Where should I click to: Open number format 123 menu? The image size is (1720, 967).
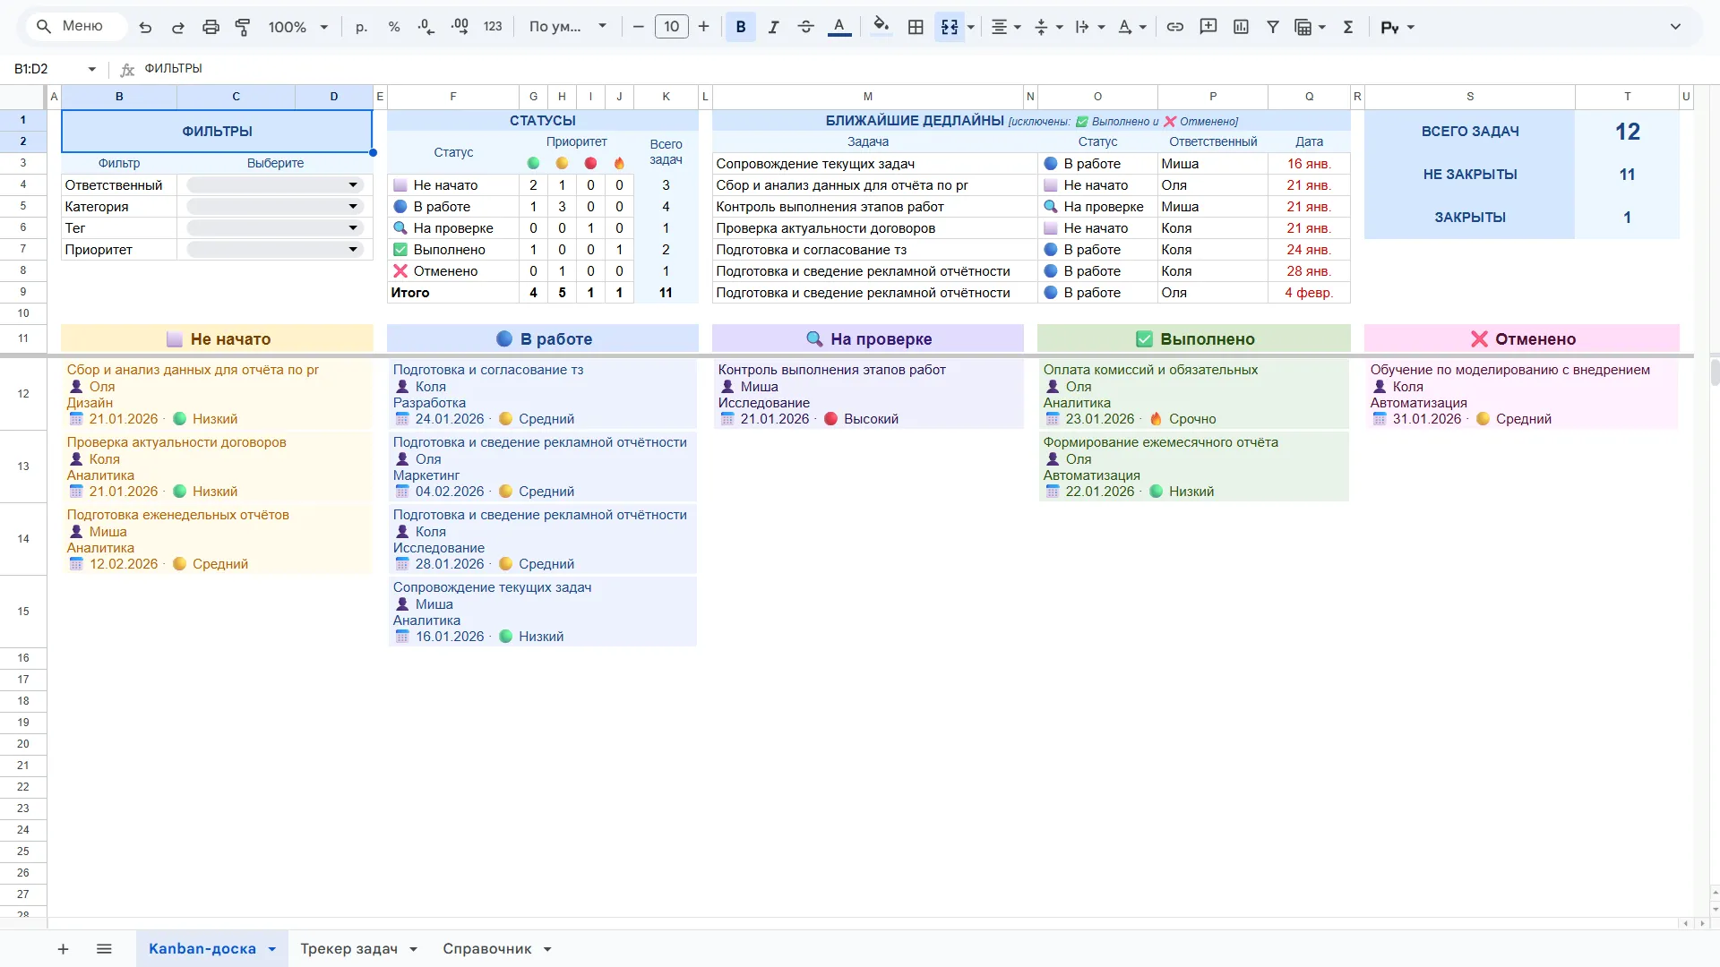coord(493,27)
